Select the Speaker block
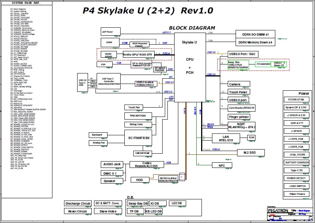The image size is (315, 223). pyautogui.click(x=112, y=181)
